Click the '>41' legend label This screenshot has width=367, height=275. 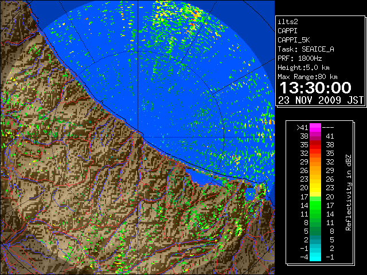point(302,127)
